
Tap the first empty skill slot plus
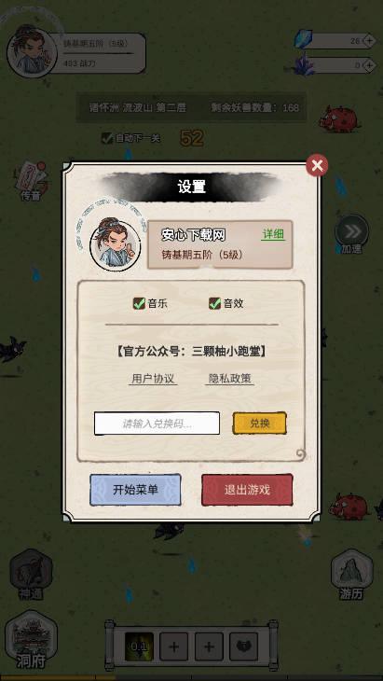pos(174,646)
